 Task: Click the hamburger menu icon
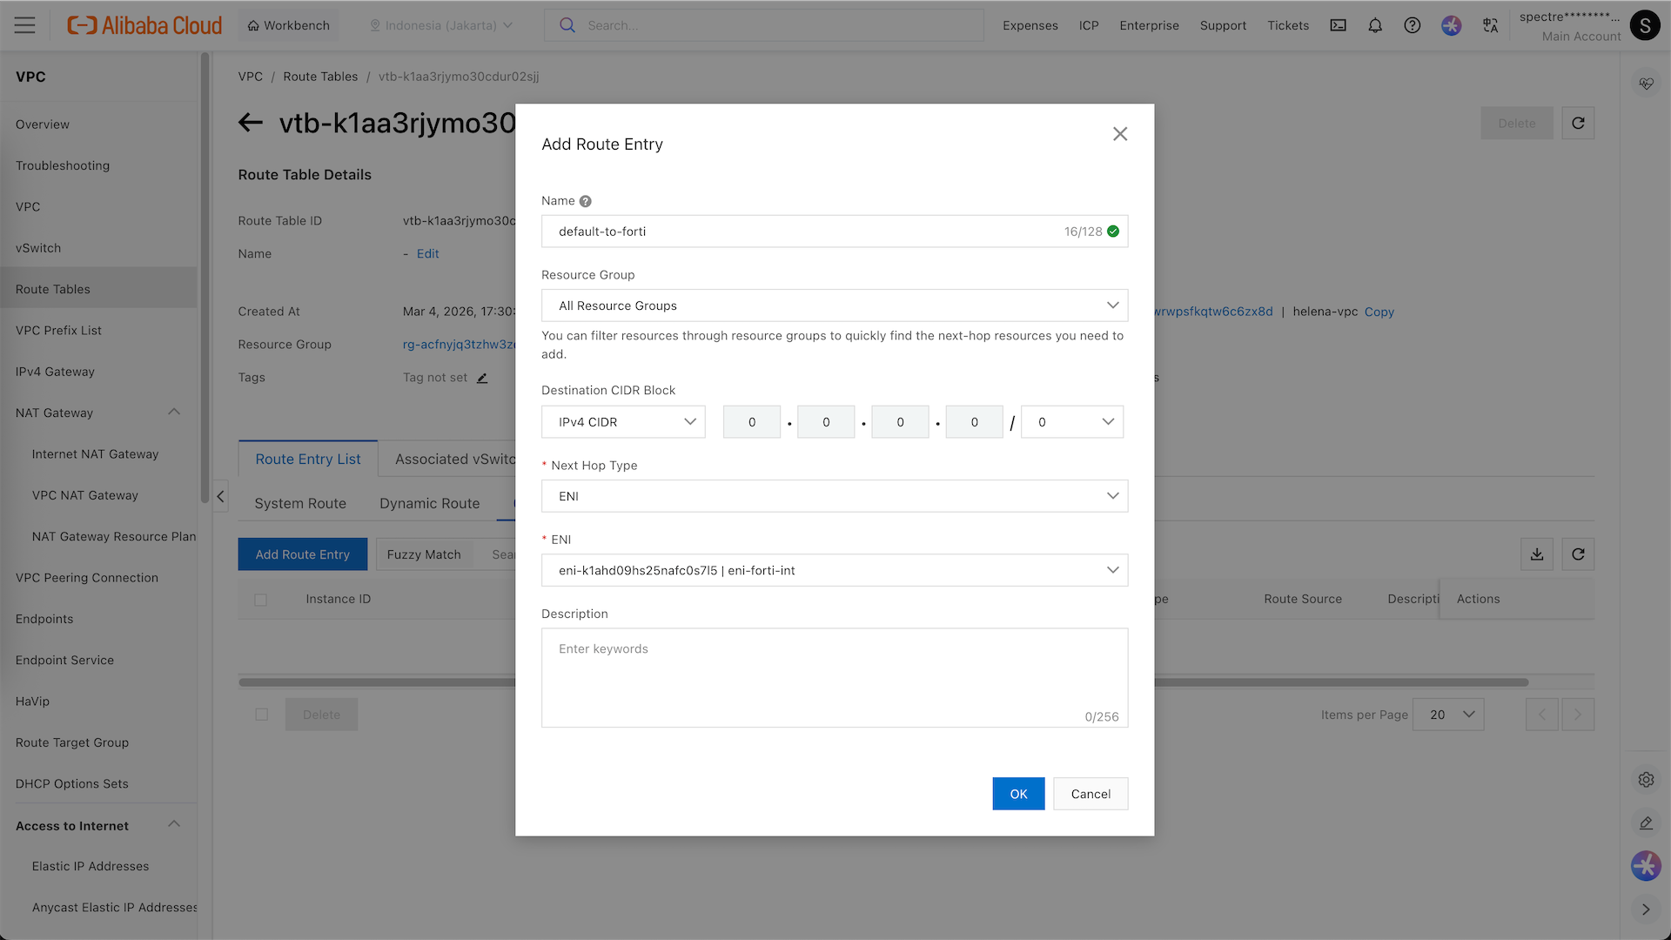click(x=25, y=25)
